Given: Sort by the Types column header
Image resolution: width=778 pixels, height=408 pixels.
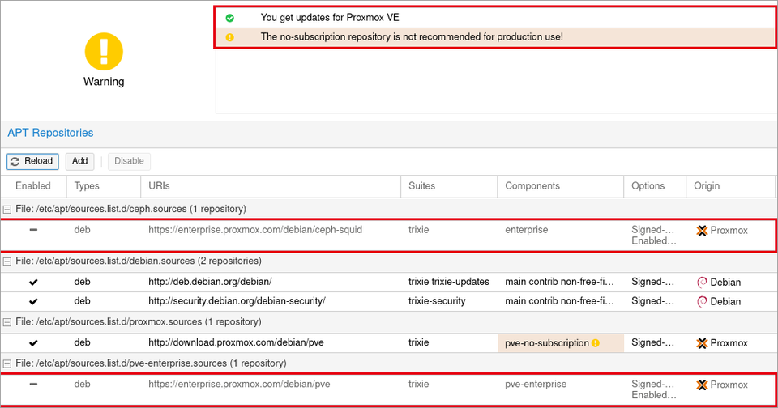Looking at the screenshot, I should pos(104,186).
